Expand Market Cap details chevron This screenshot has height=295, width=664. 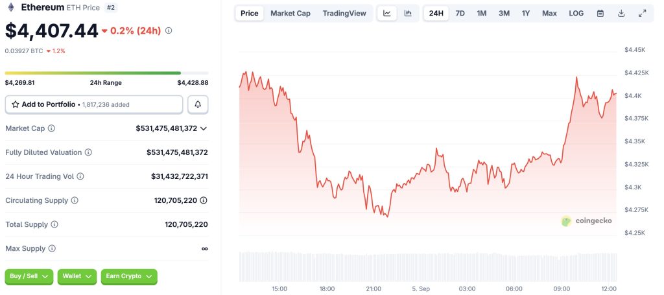pos(204,128)
